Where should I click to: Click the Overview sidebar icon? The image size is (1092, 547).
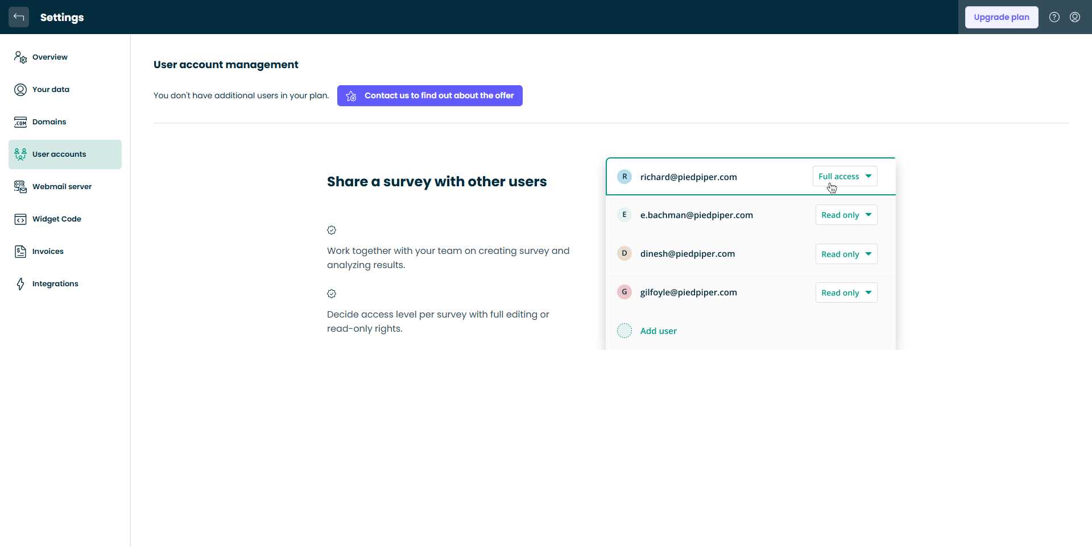point(20,57)
